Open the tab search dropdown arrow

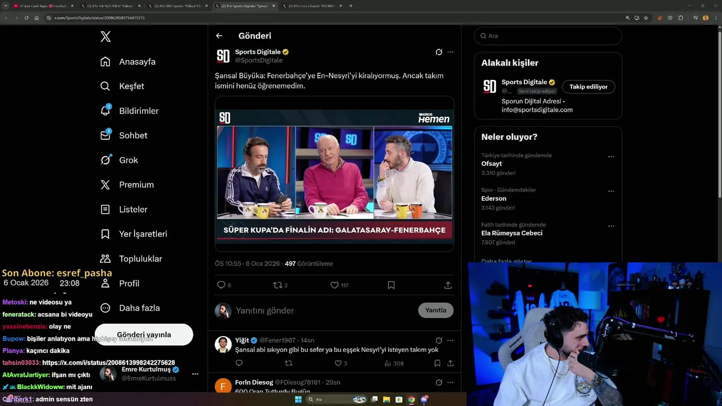6,6
